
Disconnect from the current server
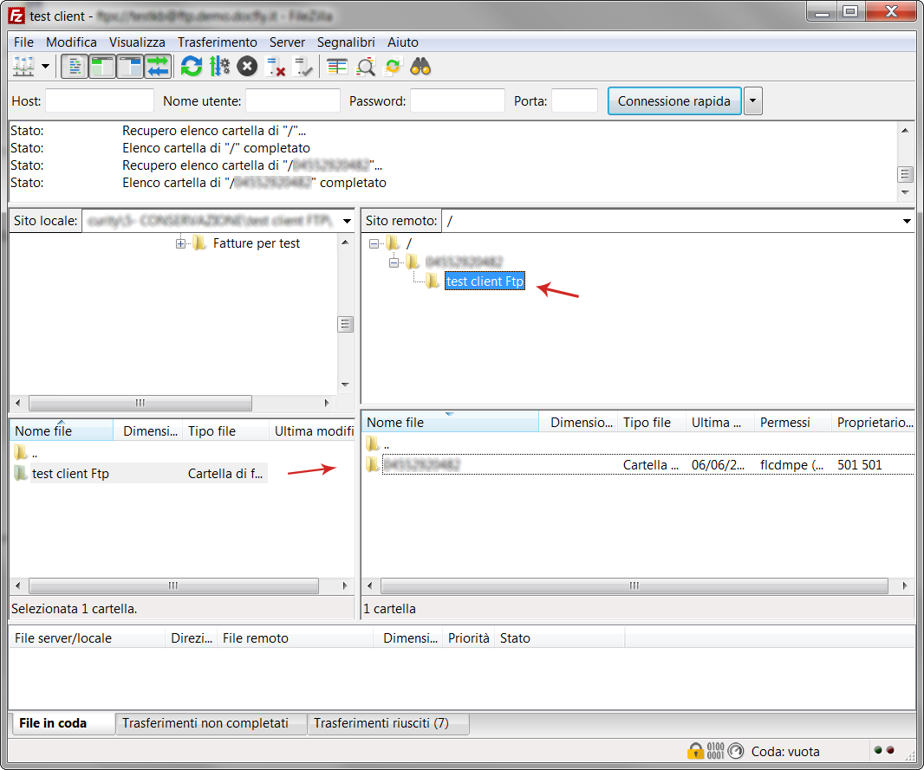coord(275,67)
